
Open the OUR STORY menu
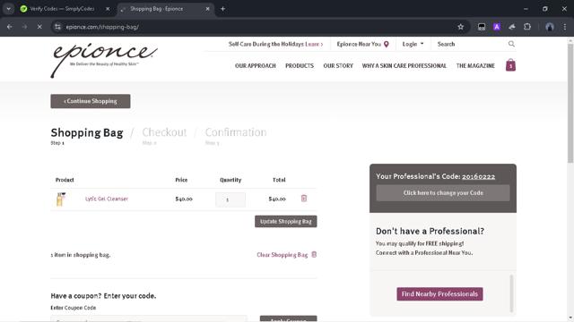(338, 65)
